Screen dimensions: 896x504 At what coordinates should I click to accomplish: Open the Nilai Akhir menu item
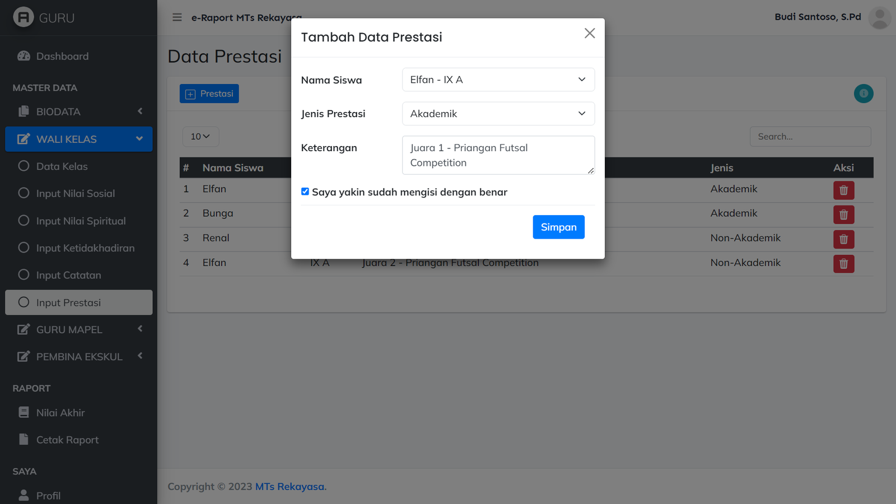[x=60, y=413]
